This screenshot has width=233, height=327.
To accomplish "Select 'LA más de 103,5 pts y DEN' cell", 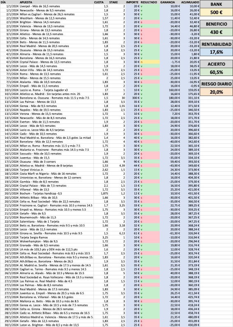I will click(56, 249).
